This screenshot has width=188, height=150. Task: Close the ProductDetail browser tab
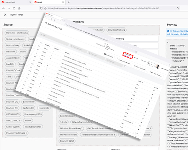tap(30, 2)
